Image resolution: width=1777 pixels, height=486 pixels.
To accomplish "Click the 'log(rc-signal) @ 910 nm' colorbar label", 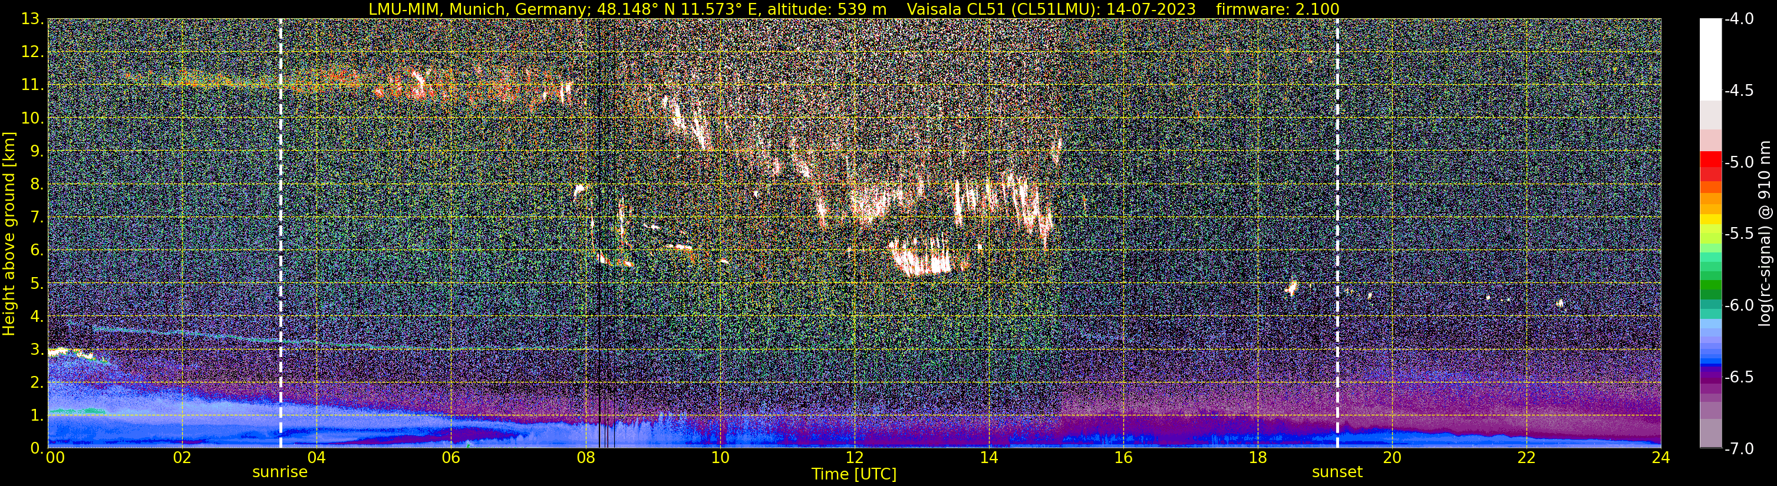I will click(1765, 234).
